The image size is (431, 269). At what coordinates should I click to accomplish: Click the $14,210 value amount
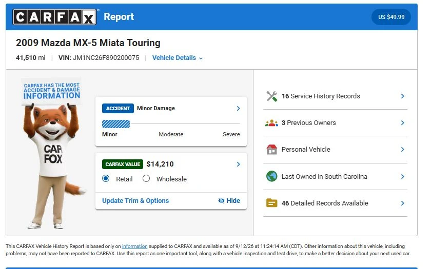tap(160, 164)
